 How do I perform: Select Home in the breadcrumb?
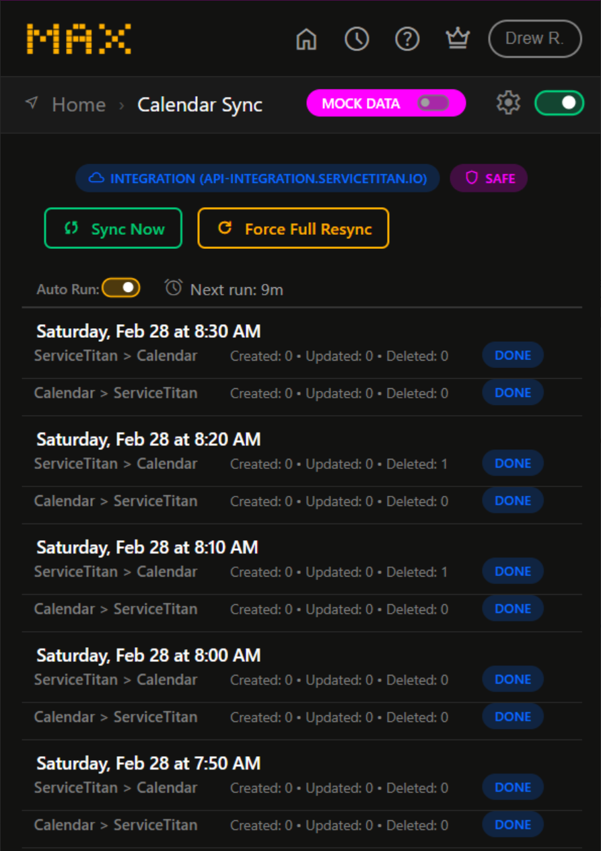(79, 104)
